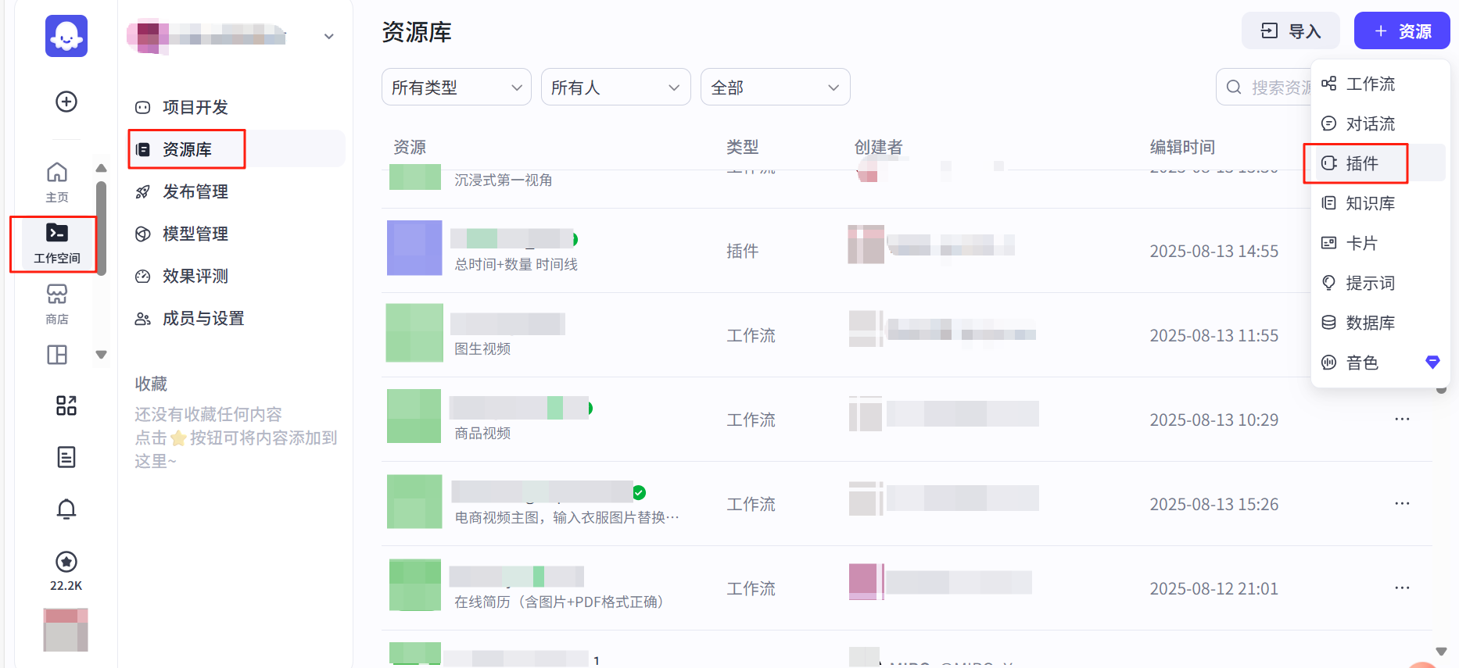Open the 所有人 creator filter dropdown
This screenshot has height=668, width=1459.
click(616, 87)
